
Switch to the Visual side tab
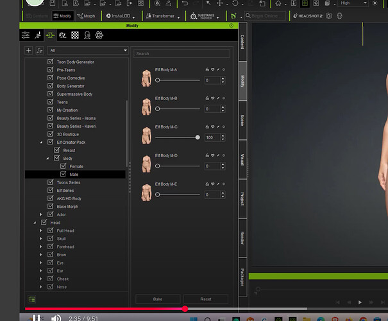tap(242, 159)
